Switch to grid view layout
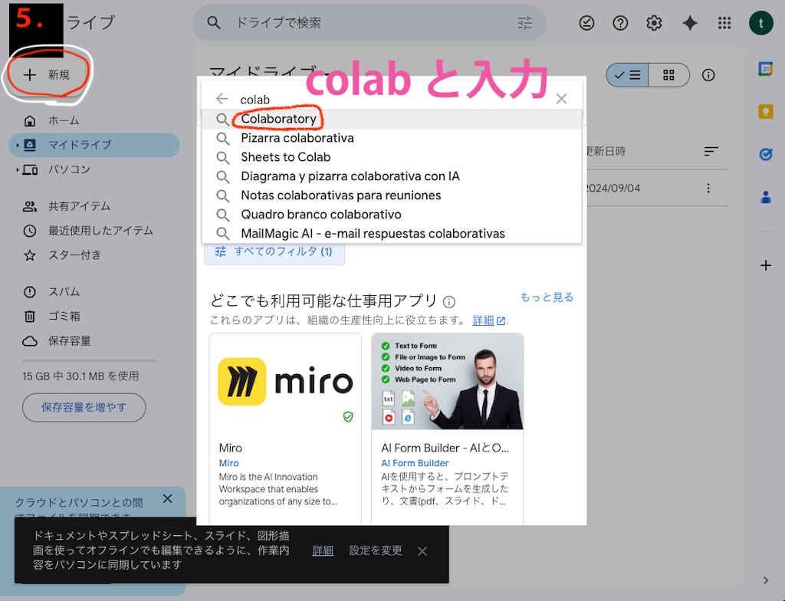This screenshot has height=601, width=785. [x=668, y=75]
